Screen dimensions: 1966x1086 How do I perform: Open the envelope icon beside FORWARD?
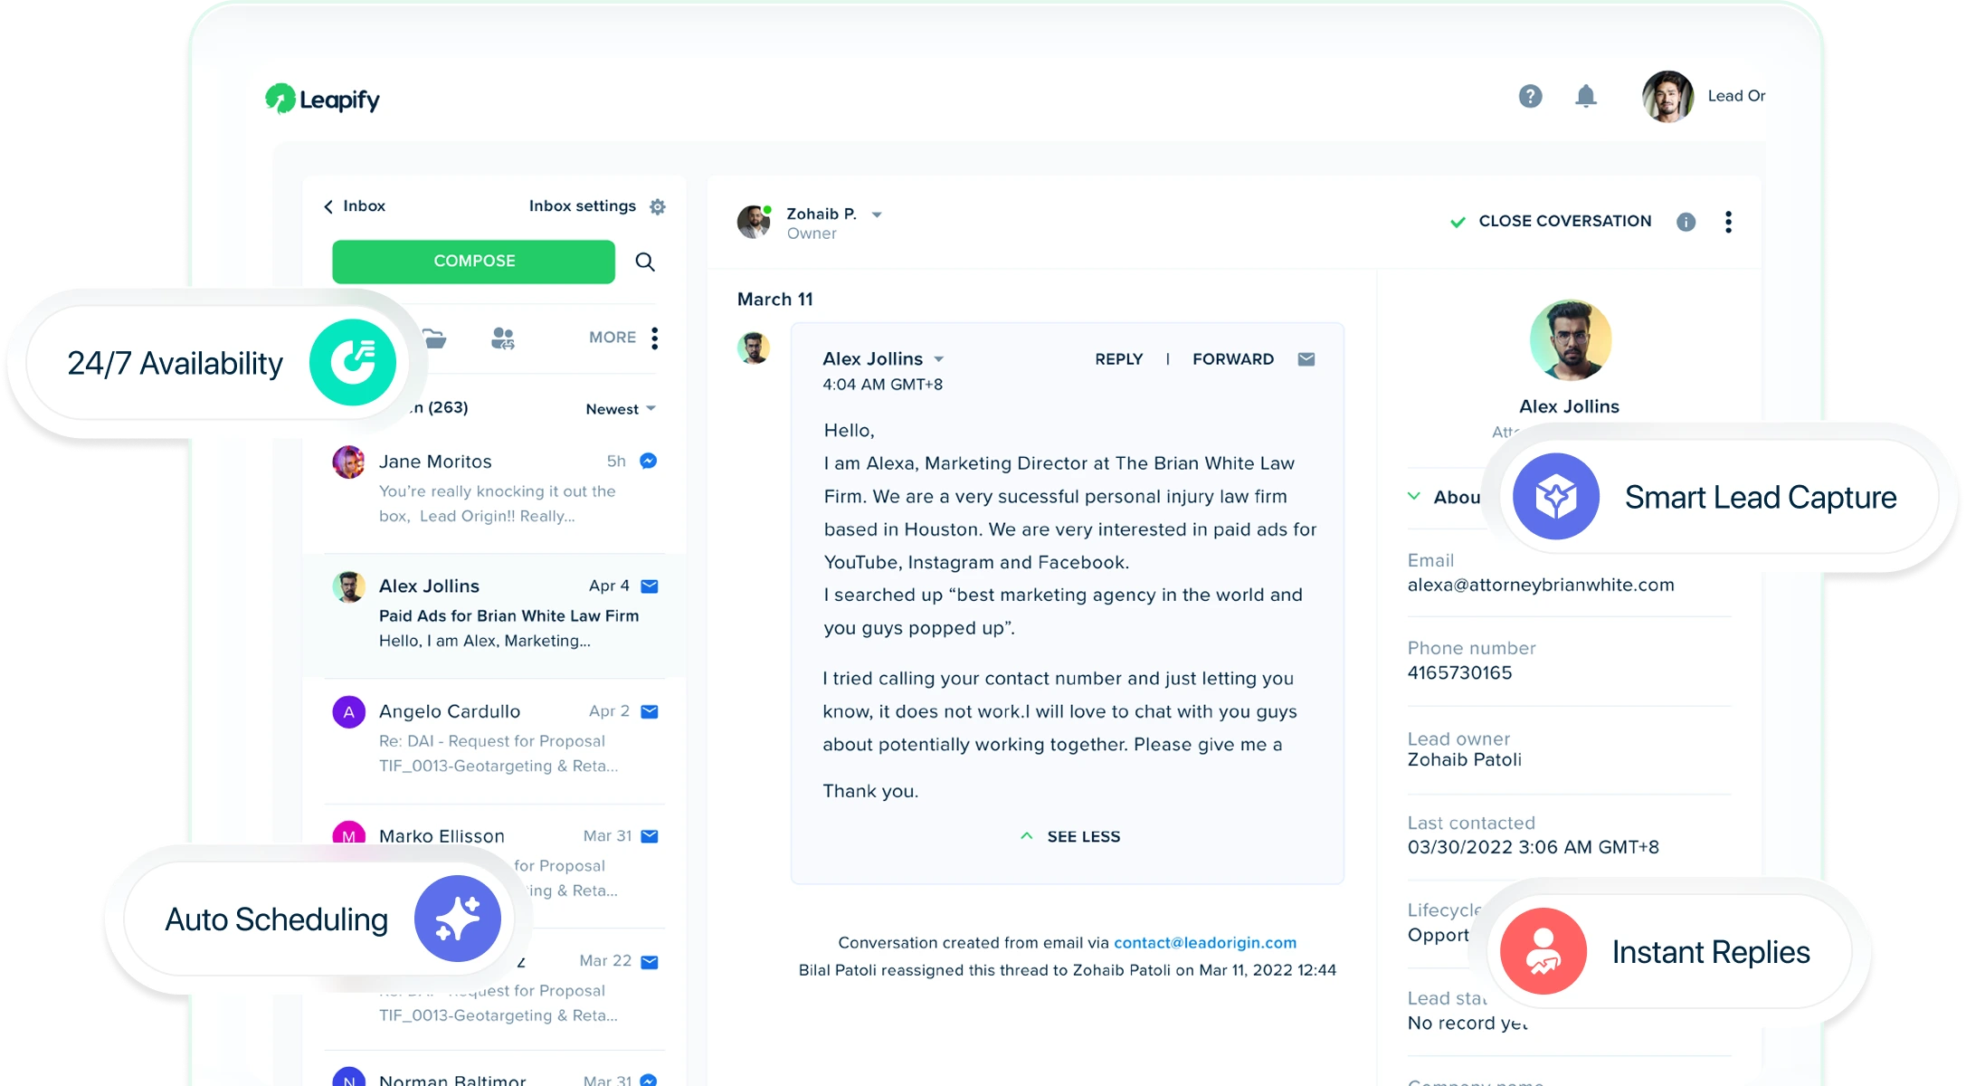pos(1306,358)
